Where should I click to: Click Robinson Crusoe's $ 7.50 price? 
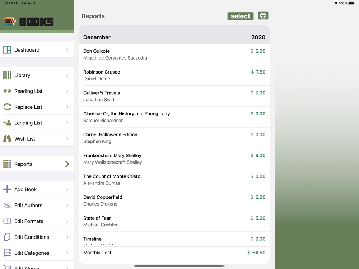click(258, 72)
